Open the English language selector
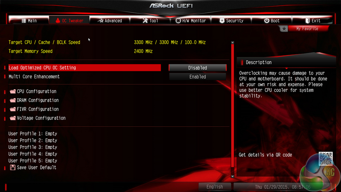 click(x=215, y=187)
